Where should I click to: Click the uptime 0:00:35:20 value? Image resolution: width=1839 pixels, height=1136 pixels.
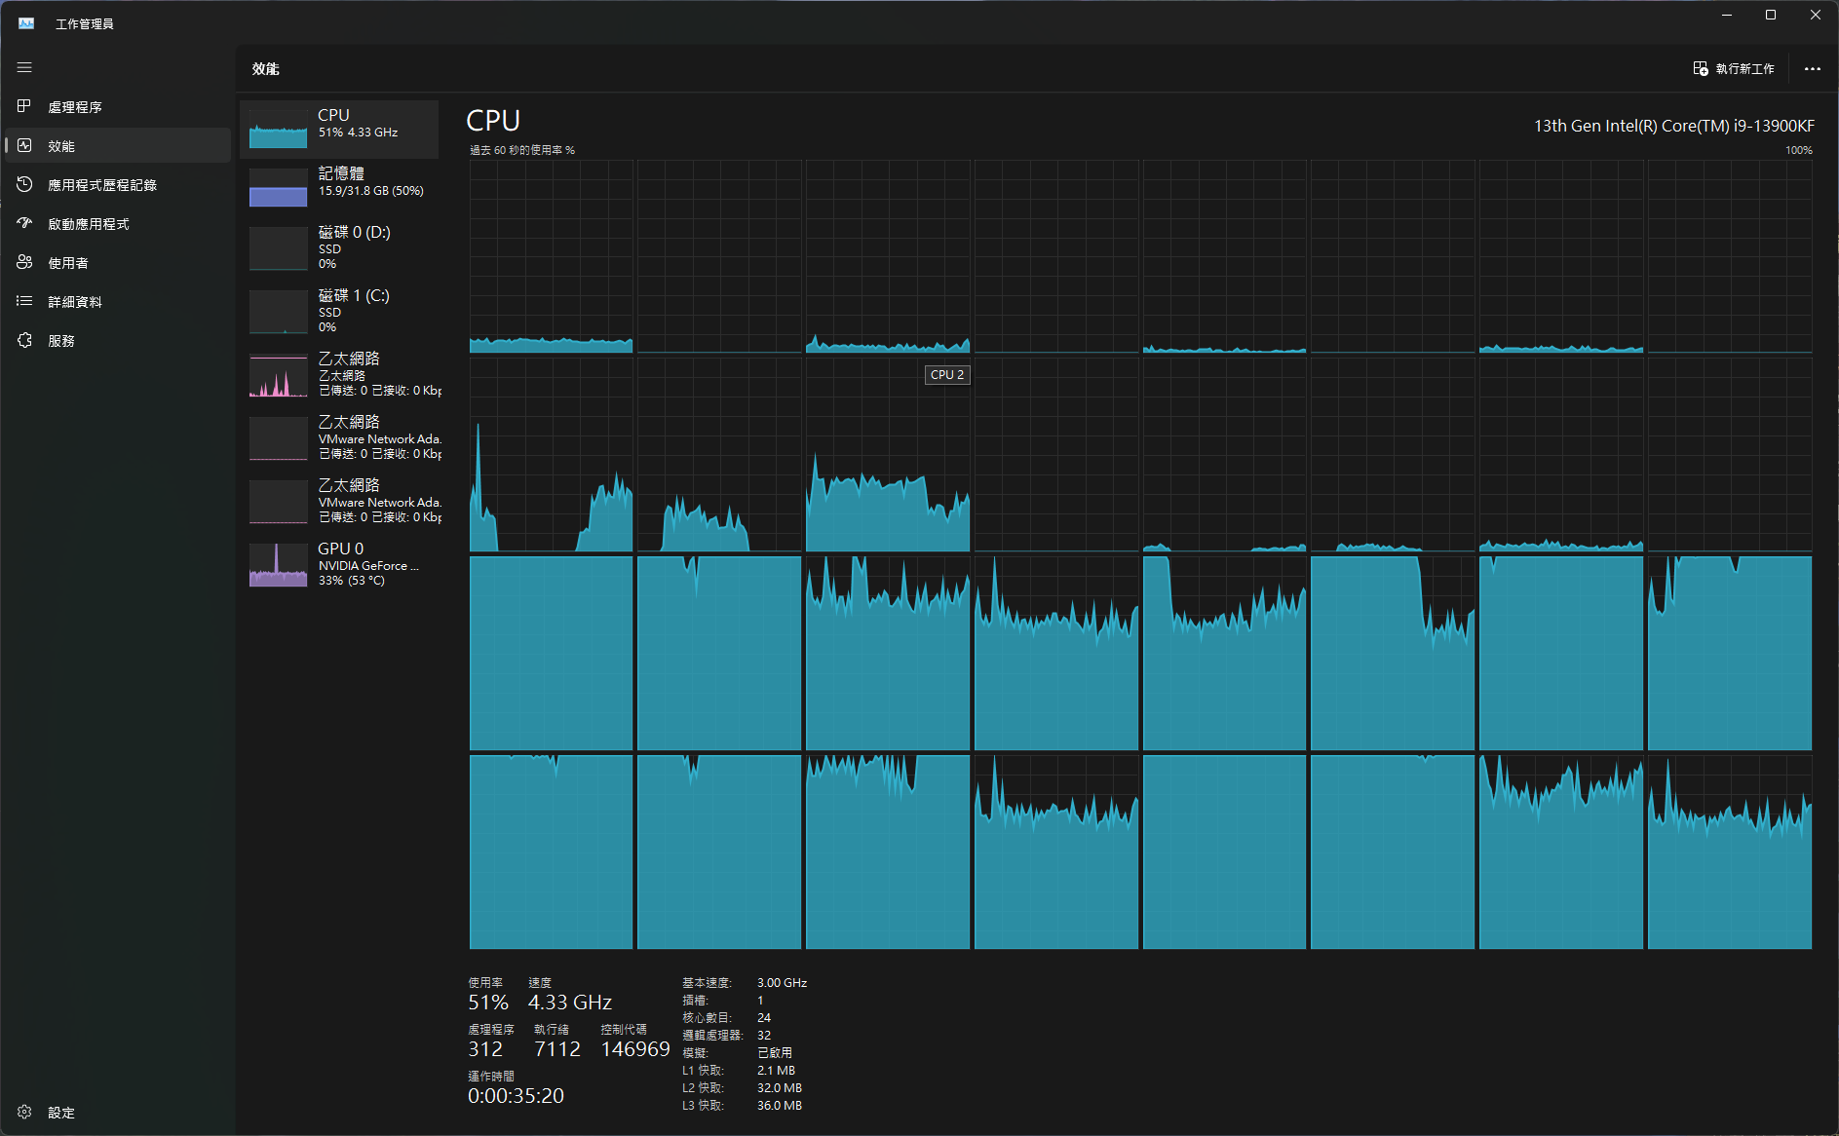tap(517, 1096)
